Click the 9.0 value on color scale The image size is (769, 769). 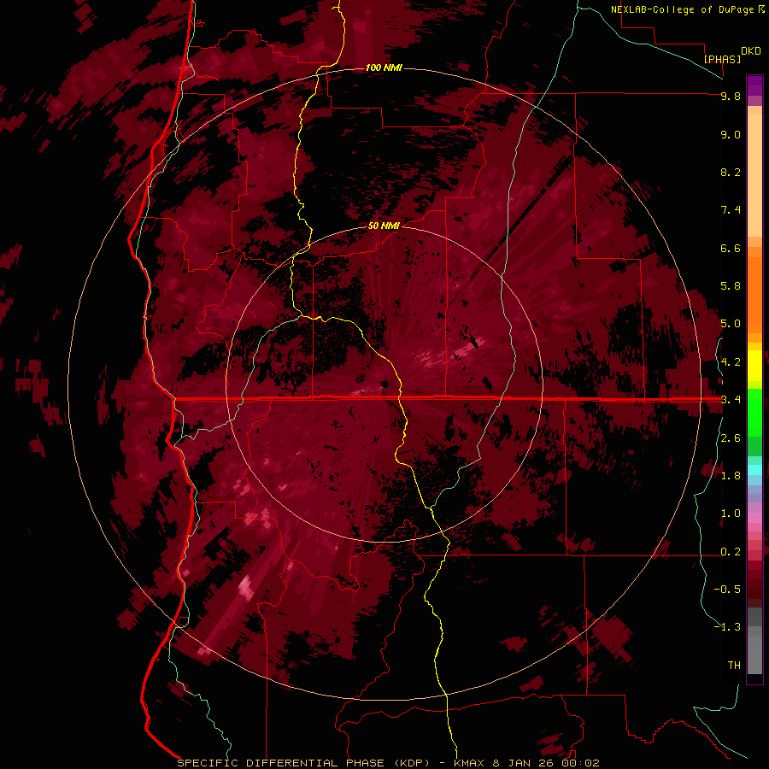coord(731,134)
